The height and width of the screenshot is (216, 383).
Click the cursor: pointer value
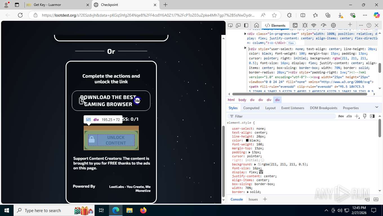(254, 156)
